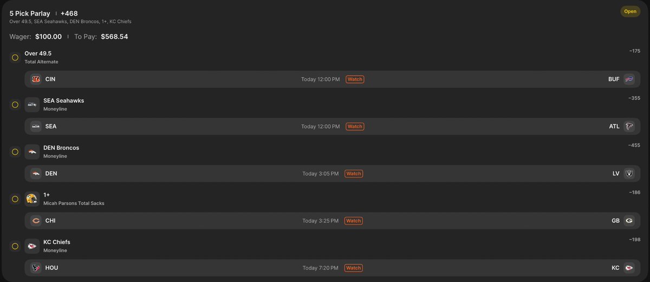The image size is (650, 282).
Task: Click the CIN team abbreviation
Action: coord(50,79)
